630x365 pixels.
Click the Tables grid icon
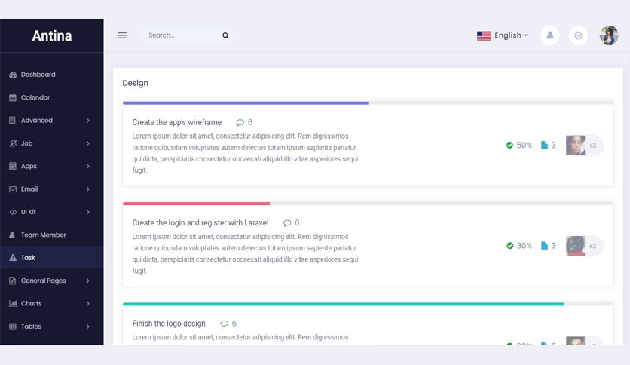pos(13,327)
